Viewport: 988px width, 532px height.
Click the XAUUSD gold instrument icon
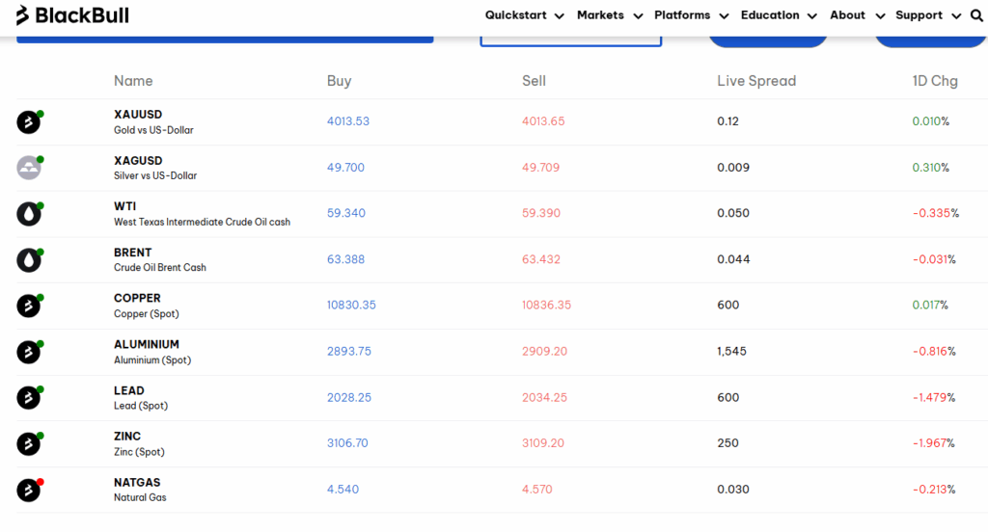(28, 121)
